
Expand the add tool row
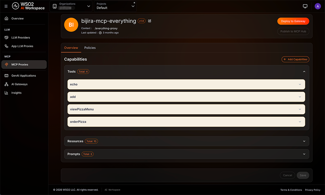pyautogui.click(x=186, y=97)
